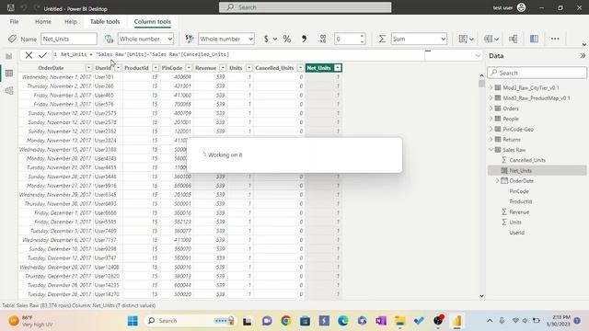
Task: Click the decimal places icon
Action: coord(322,39)
